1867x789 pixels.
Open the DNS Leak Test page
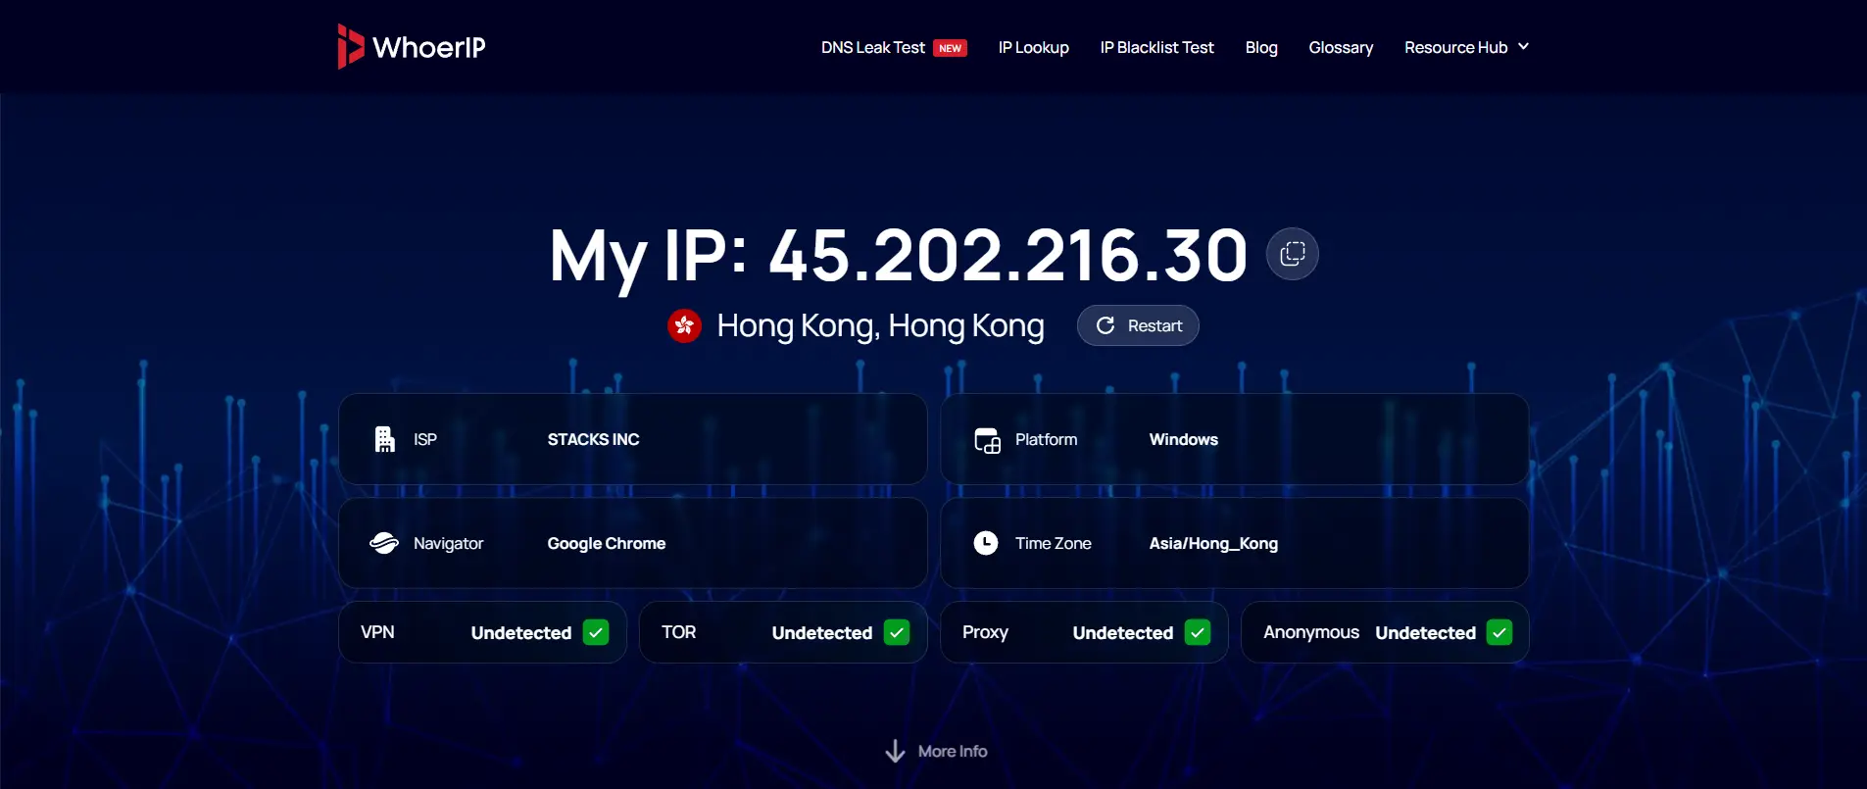[872, 47]
